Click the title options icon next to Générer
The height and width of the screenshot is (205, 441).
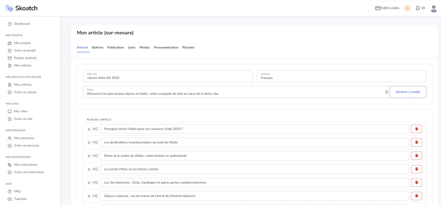[387, 92]
